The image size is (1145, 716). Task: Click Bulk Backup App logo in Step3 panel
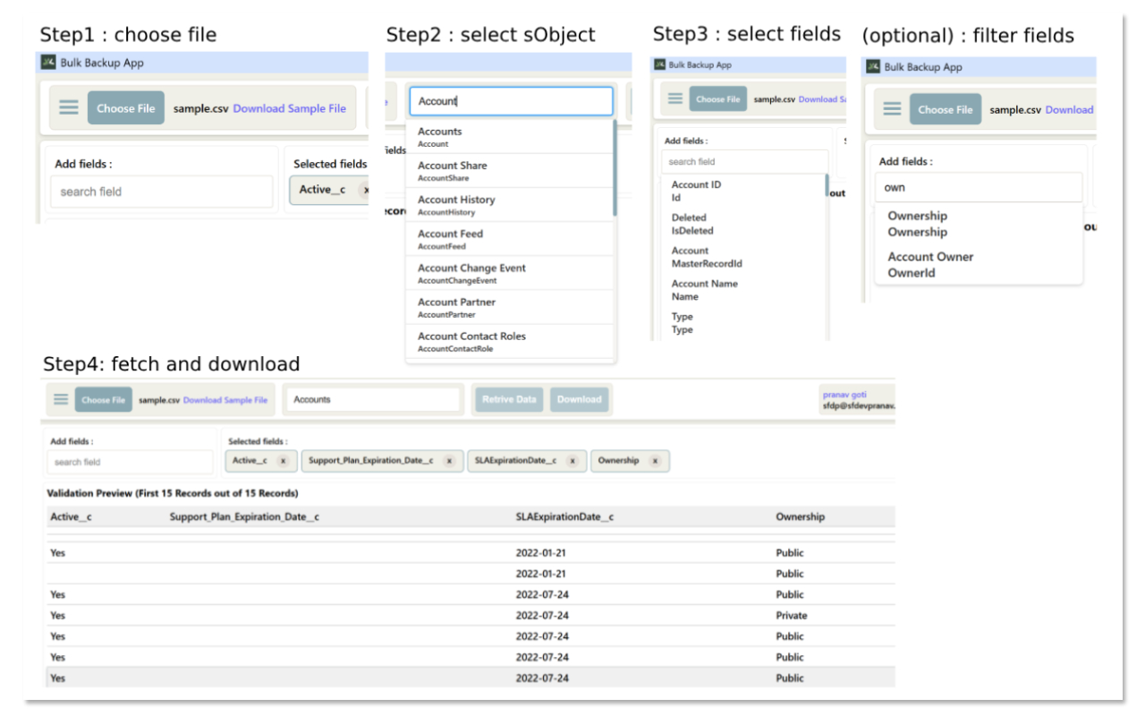(x=659, y=64)
